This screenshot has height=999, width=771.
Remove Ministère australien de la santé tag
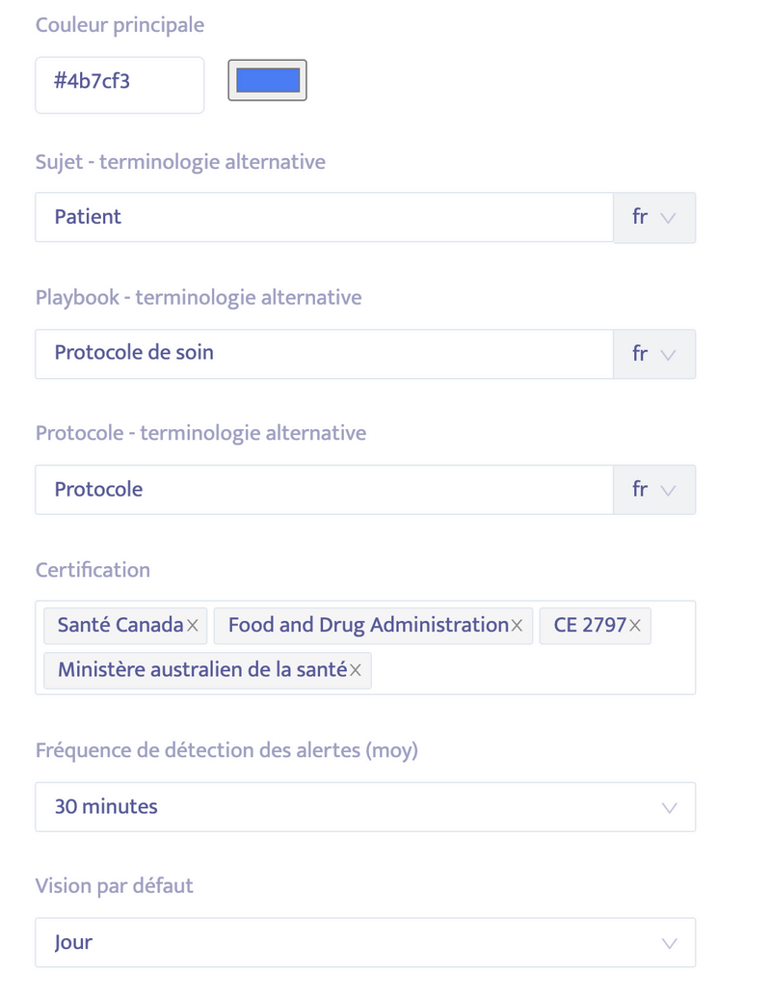click(x=356, y=670)
